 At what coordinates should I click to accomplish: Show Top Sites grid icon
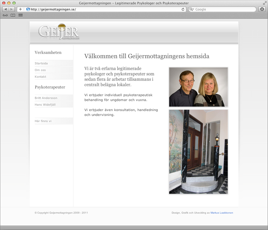(x=21, y=16)
